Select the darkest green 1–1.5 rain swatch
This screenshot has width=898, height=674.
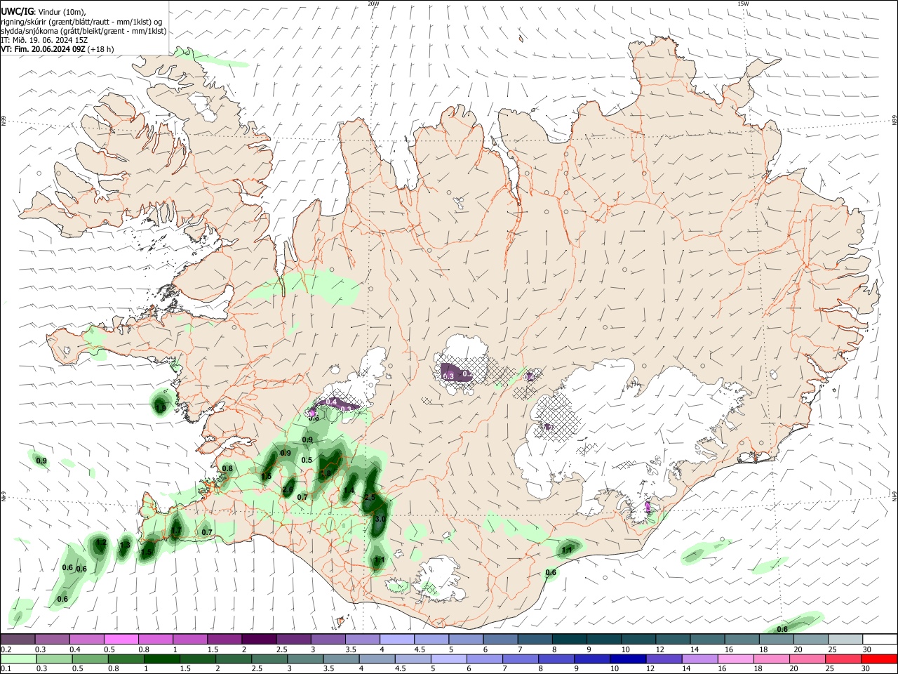tap(161, 659)
